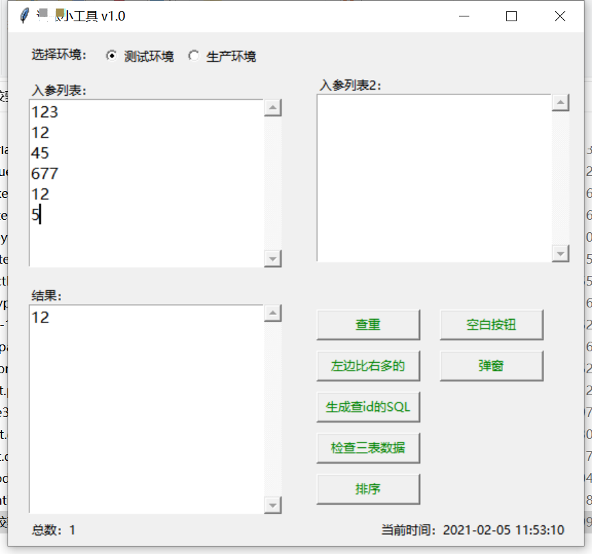Open a popup with the 弹窗 button
The height and width of the screenshot is (554, 592).
point(491,366)
